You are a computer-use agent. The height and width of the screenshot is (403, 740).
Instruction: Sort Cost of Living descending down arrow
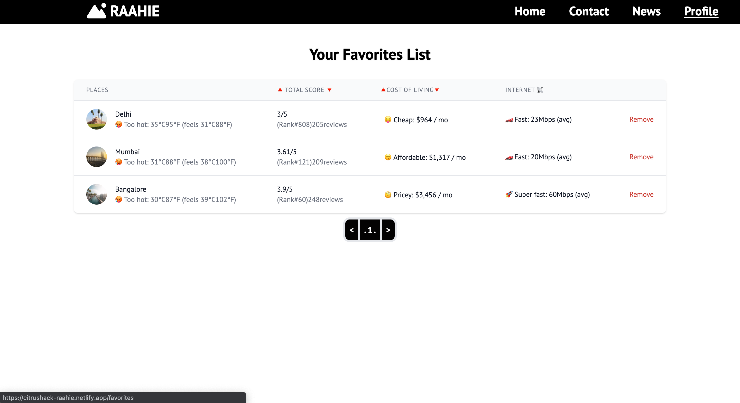437,90
